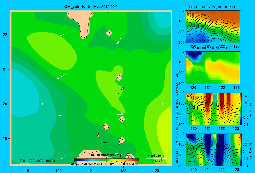
Task: Click the '200 1000 2000 4000m' depth legend
Action: pyautogui.click(x=37, y=161)
